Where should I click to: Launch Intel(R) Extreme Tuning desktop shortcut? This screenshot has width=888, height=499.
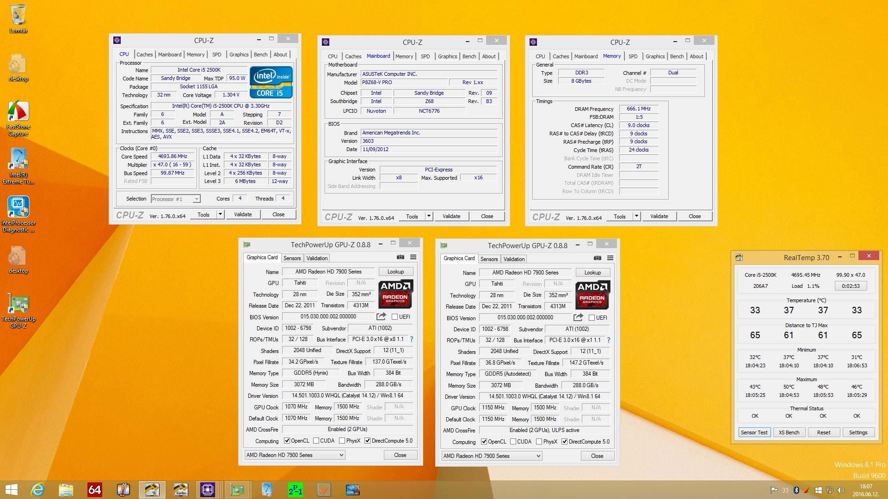pyautogui.click(x=18, y=166)
